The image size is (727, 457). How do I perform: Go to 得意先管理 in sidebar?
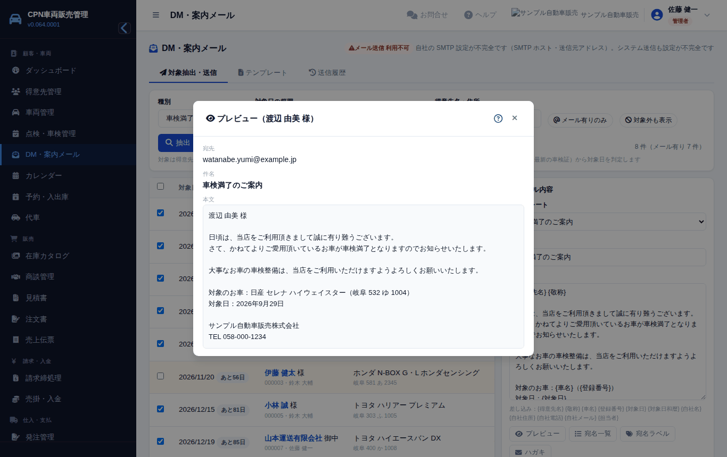pos(68,91)
